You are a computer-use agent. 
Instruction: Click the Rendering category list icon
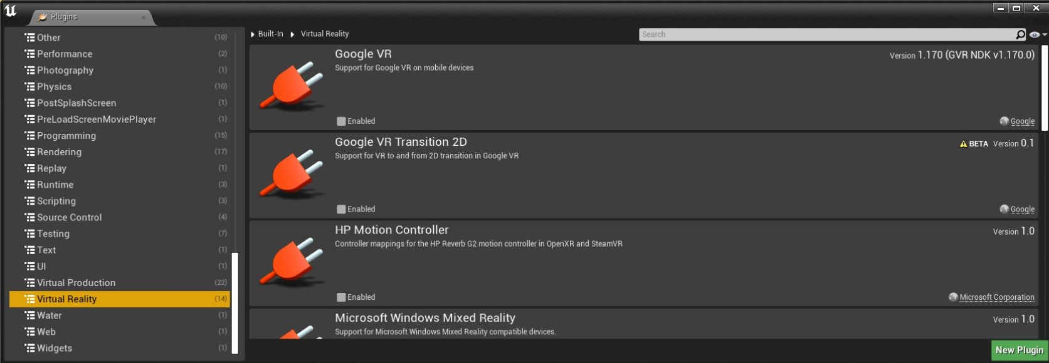(x=29, y=152)
